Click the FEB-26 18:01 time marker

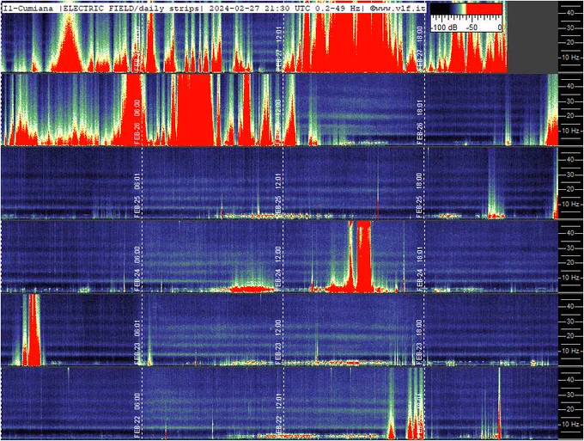pos(419,121)
